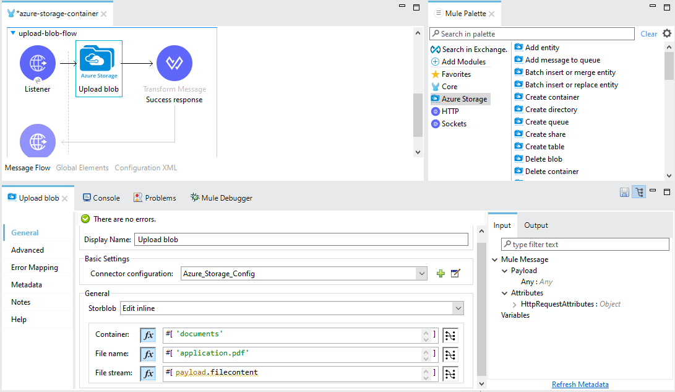Click the Refresh Metadata link

[580, 385]
